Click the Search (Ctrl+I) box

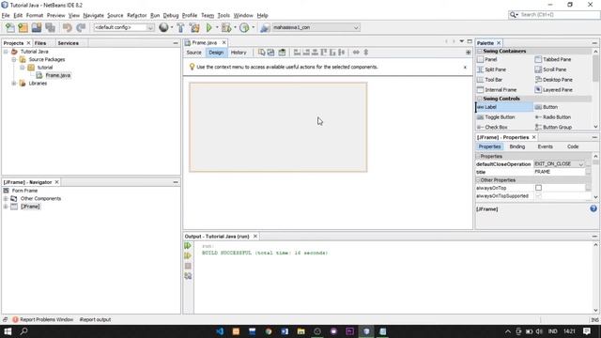(554, 15)
